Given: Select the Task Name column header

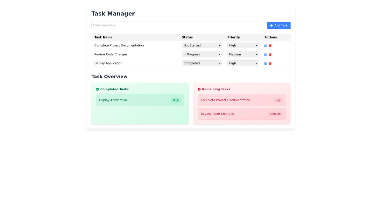Looking at the screenshot, I should click(103, 37).
